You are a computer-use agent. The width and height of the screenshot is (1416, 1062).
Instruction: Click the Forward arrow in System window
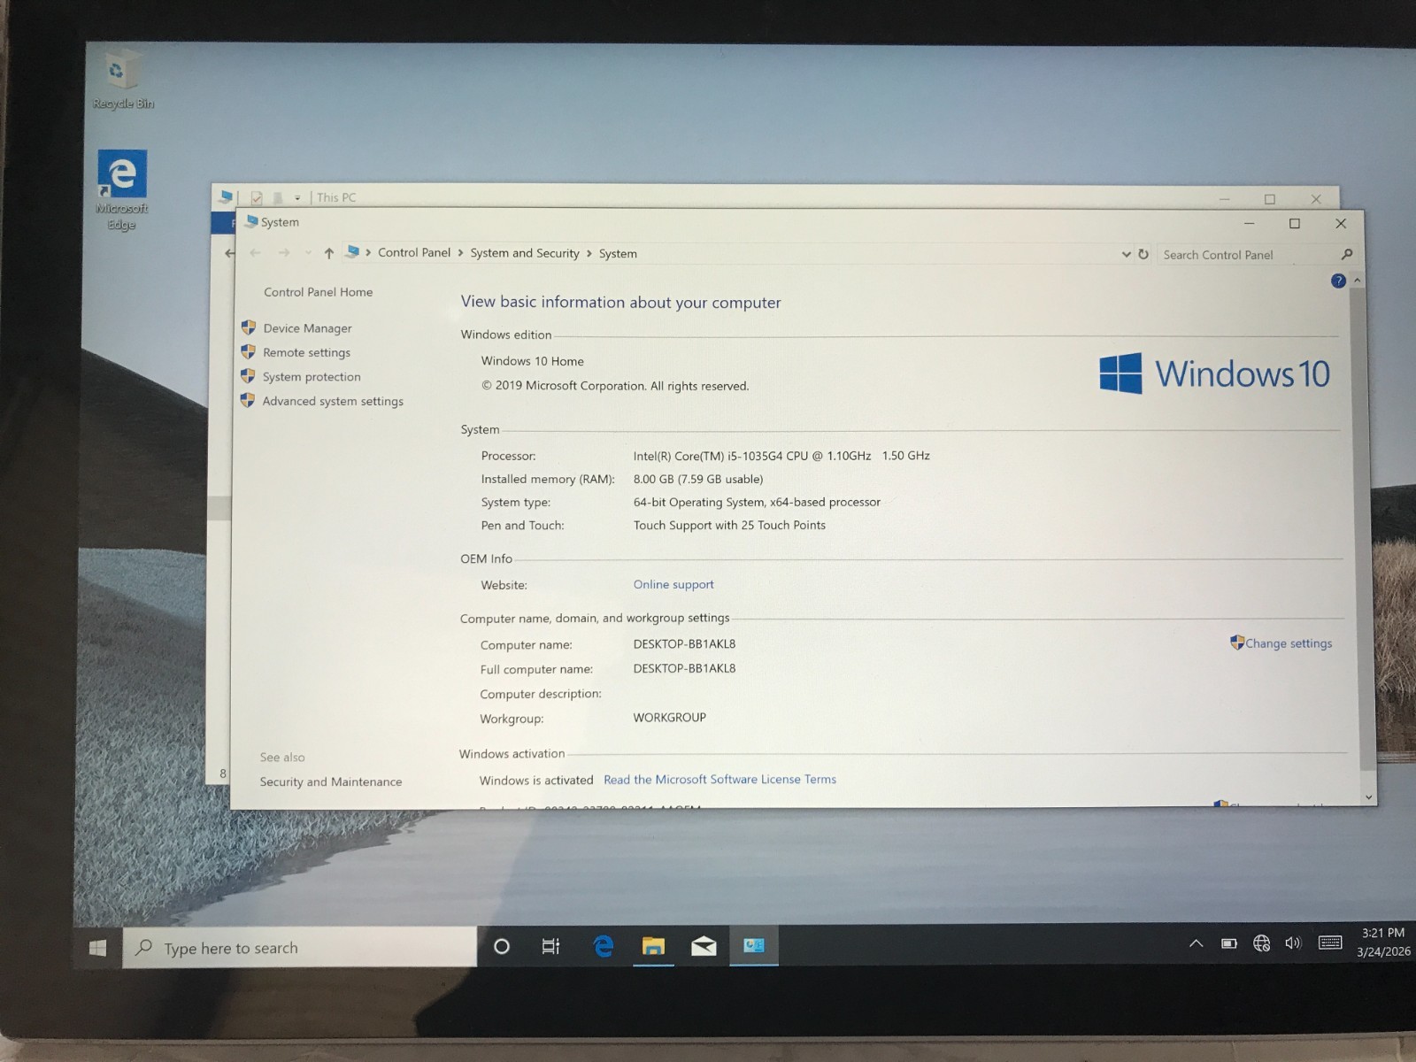(284, 253)
